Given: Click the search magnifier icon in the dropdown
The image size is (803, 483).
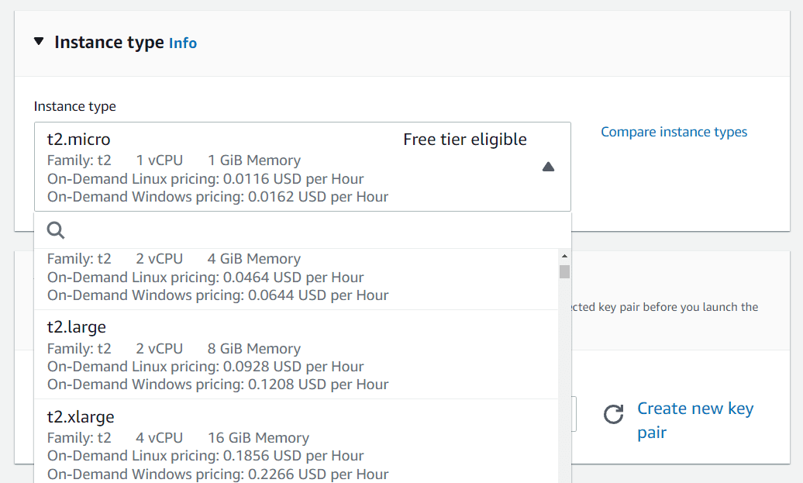Looking at the screenshot, I should click(55, 230).
